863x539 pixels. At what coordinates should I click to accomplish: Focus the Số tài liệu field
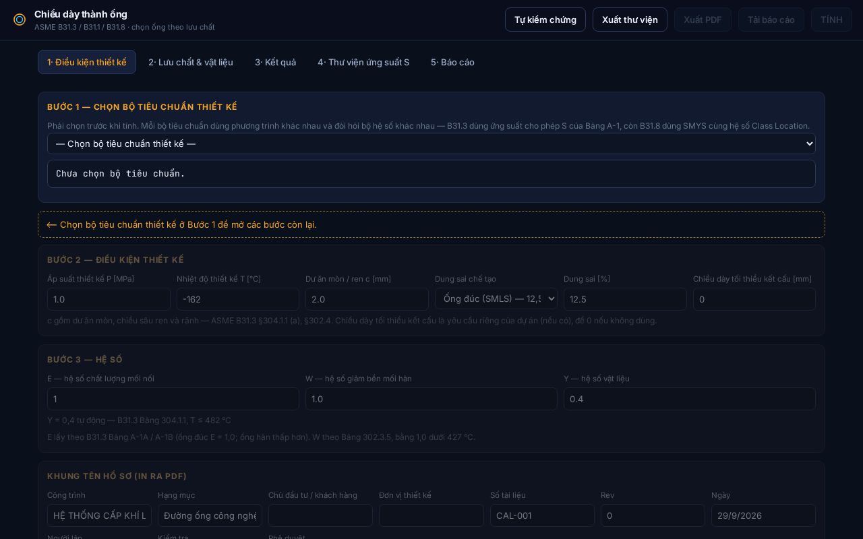coord(542,515)
